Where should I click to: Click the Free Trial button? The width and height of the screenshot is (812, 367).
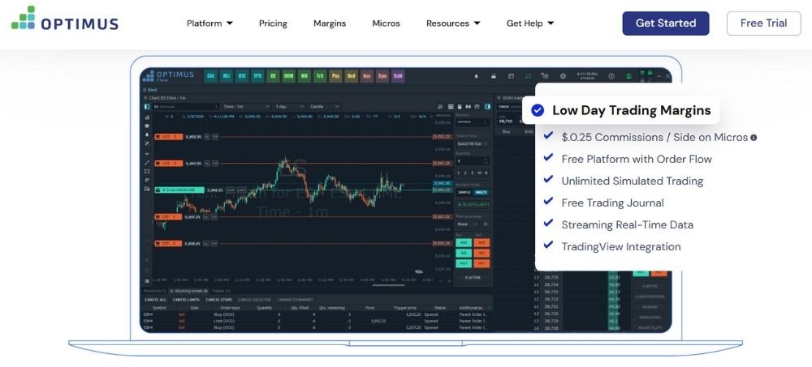click(763, 23)
